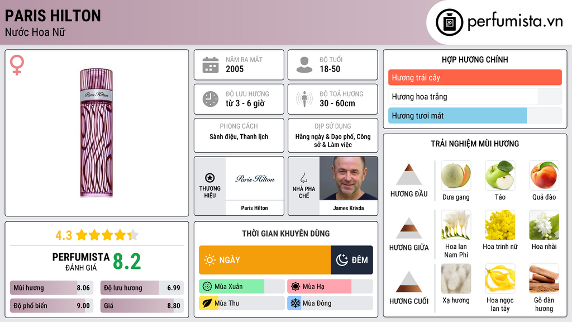Click the pink female gender symbol
The image size is (572, 322).
click(17, 65)
